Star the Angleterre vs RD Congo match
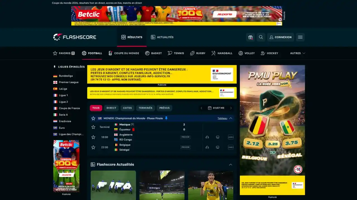 click(93, 137)
